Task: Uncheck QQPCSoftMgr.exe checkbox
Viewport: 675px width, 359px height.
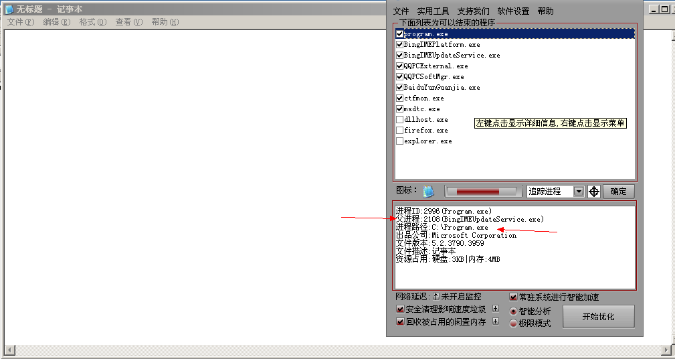Action: tap(399, 77)
